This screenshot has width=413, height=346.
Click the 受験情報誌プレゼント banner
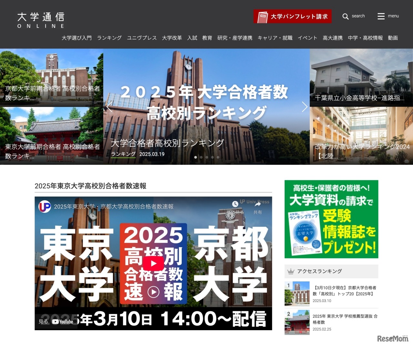click(331, 219)
